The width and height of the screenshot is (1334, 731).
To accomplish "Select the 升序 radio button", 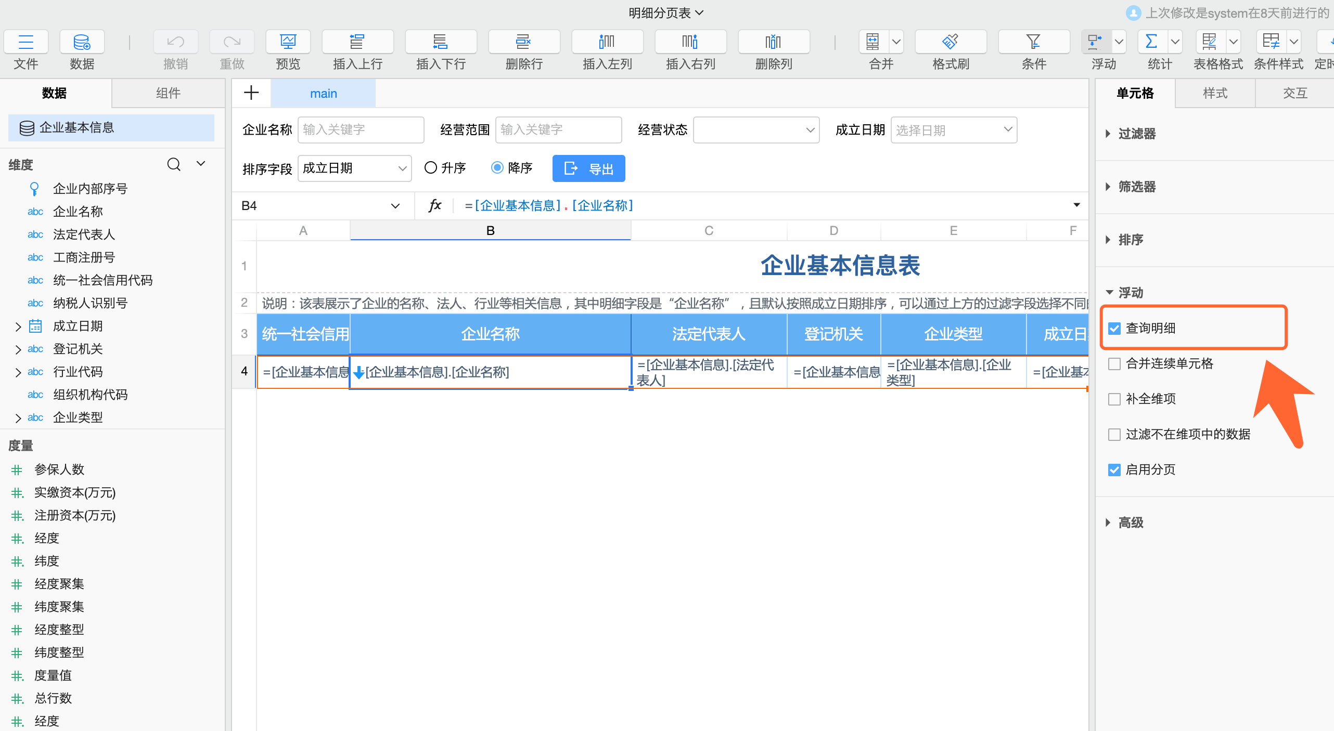I will [431, 168].
